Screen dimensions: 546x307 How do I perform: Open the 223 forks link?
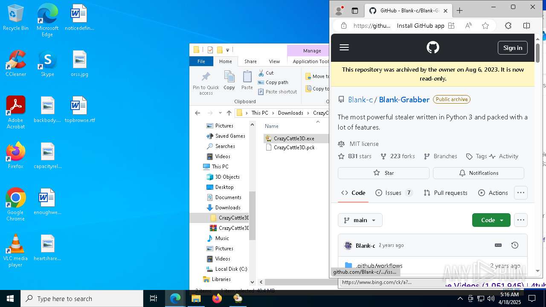tap(398, 156)
